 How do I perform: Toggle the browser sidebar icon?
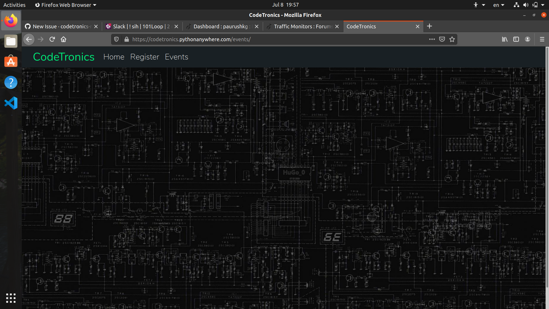516,39
